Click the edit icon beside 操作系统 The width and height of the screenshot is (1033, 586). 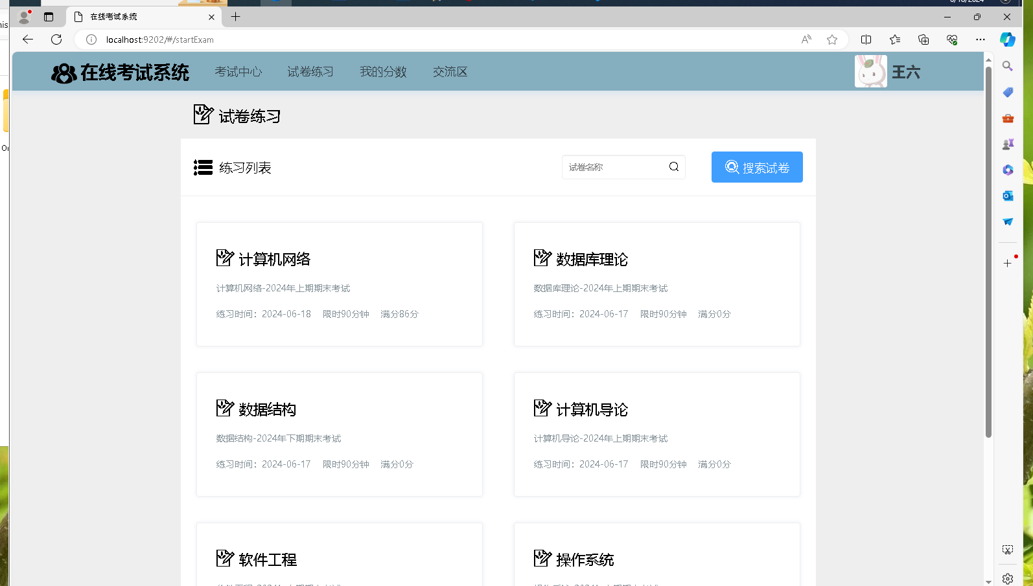(x=542, y=558)
